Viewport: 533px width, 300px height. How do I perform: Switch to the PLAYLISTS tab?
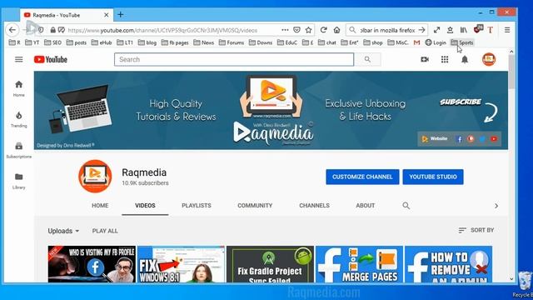[197, 206]
